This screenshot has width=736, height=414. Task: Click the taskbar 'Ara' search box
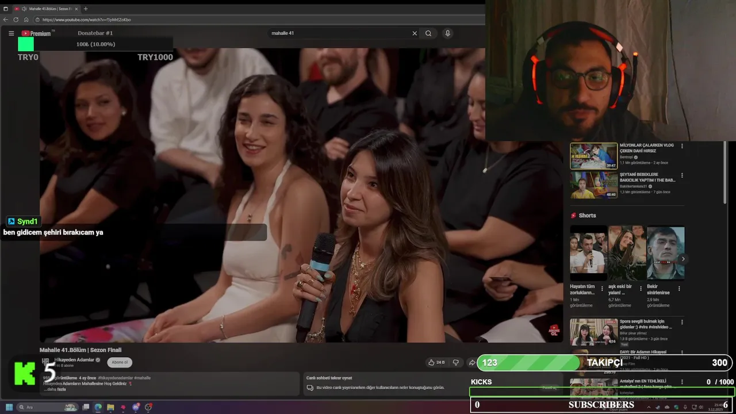pos(47,407)
